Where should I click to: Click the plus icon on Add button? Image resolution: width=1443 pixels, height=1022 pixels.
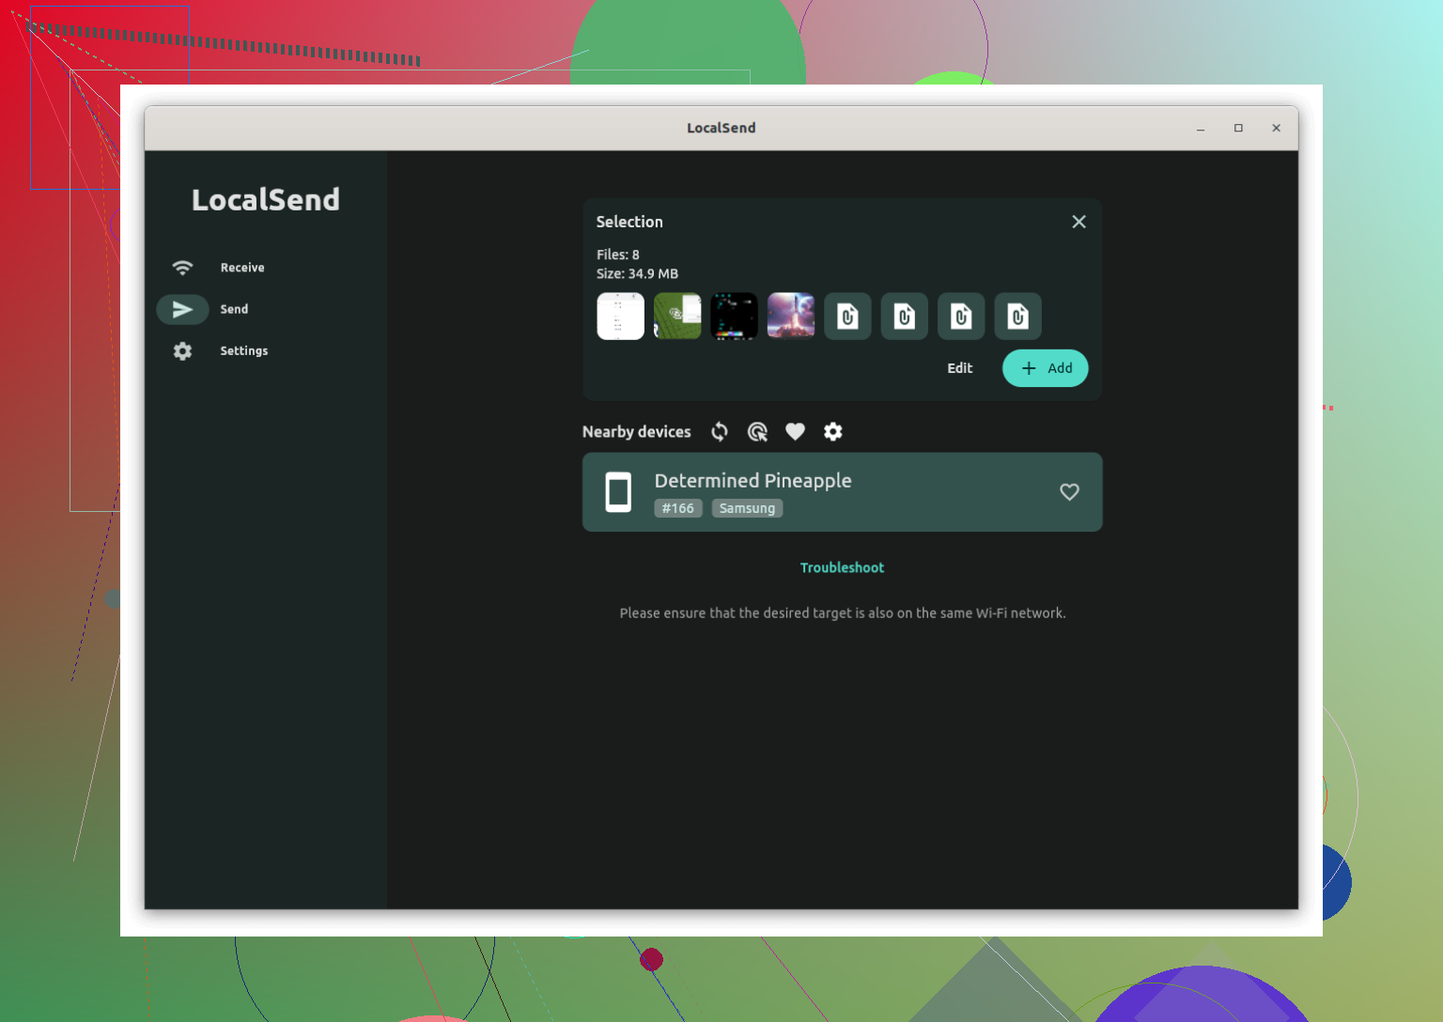[1029, 368]
